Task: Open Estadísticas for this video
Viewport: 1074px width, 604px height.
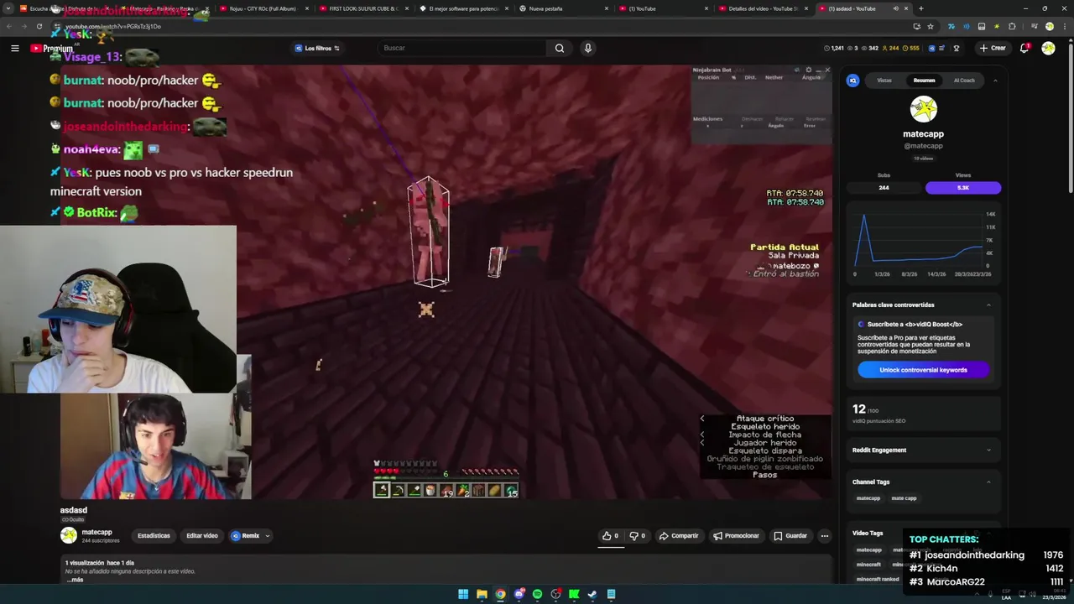Action: coord(154,535)
